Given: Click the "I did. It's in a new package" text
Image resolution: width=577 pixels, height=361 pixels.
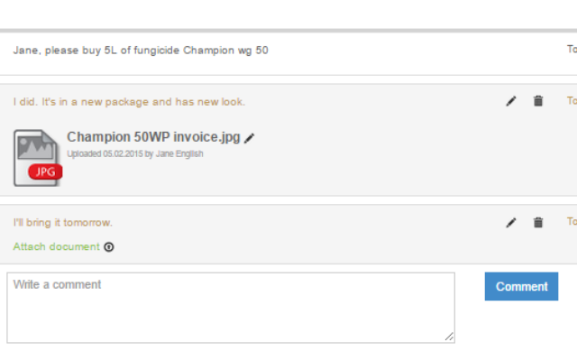Looking at the screenshot, I should (129, 102).
